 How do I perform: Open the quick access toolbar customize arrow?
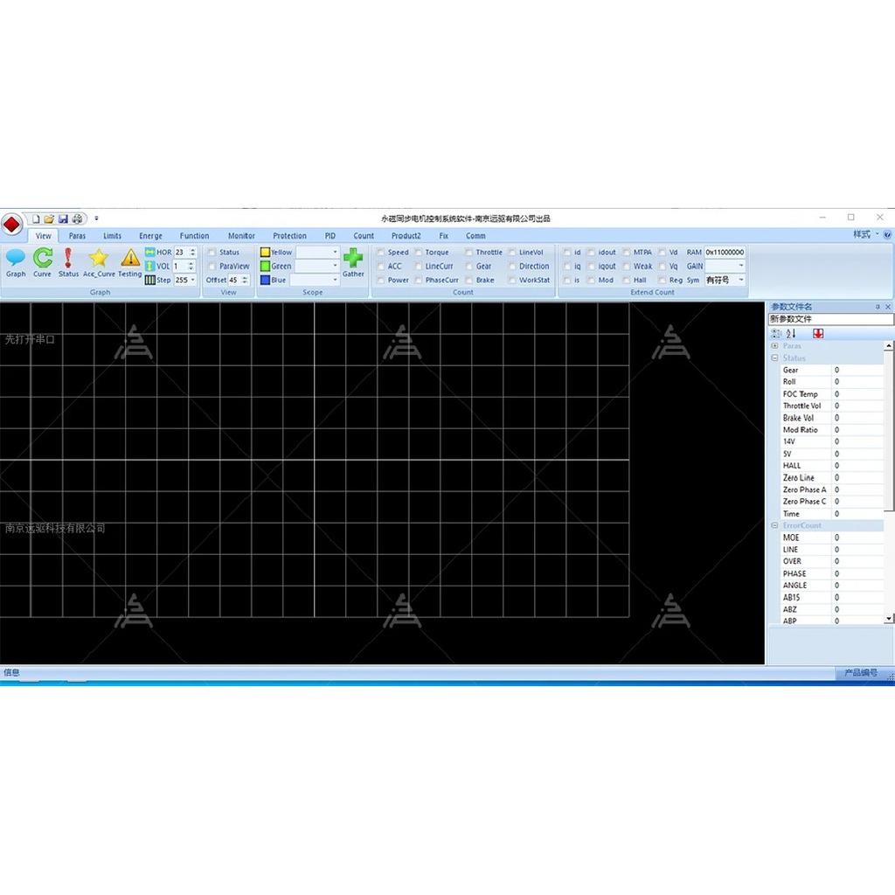[96, 218]
